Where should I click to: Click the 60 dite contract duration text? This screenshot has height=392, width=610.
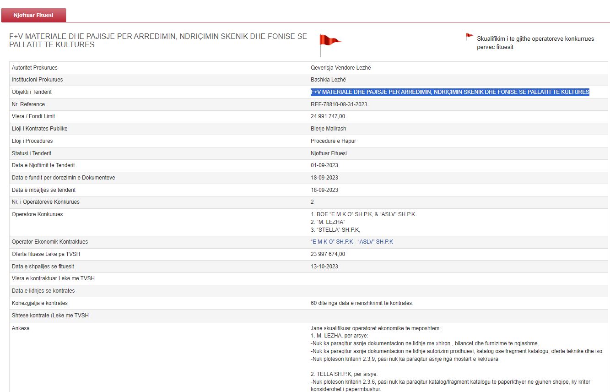point(362,303)
